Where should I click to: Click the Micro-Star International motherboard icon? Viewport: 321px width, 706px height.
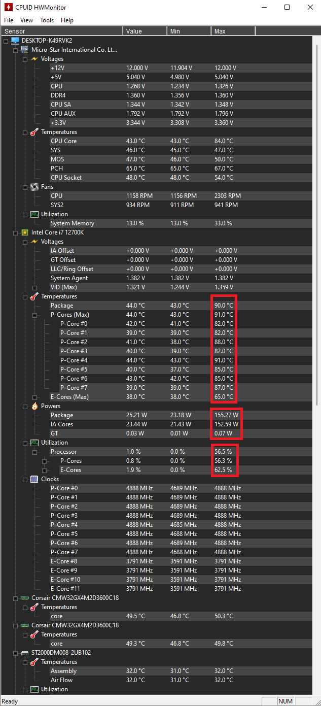(x=25, y=50)
